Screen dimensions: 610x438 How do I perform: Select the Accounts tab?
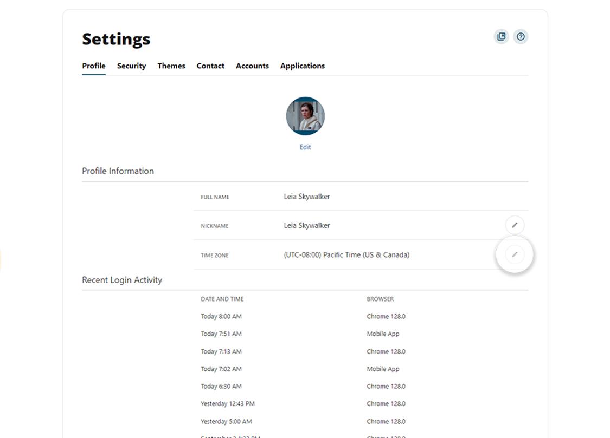[x=253, y=66]
